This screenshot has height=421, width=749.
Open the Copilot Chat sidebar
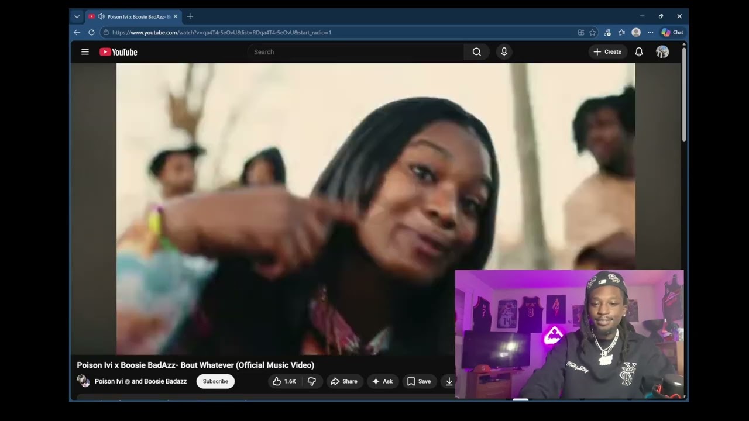pyautogui.click(x=672, y=33)
